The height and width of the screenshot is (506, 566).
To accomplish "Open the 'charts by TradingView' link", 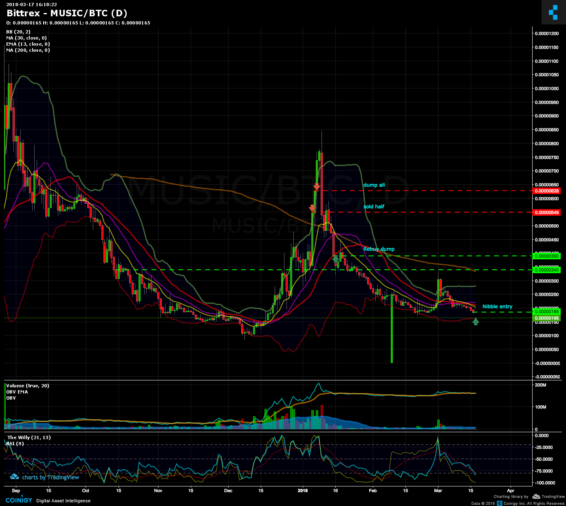I will pos(51,477).
